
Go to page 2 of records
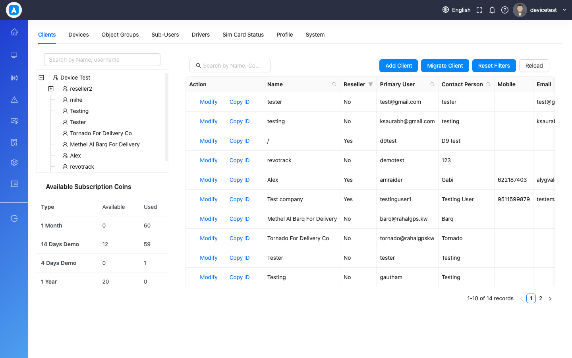tap(541, 298)
